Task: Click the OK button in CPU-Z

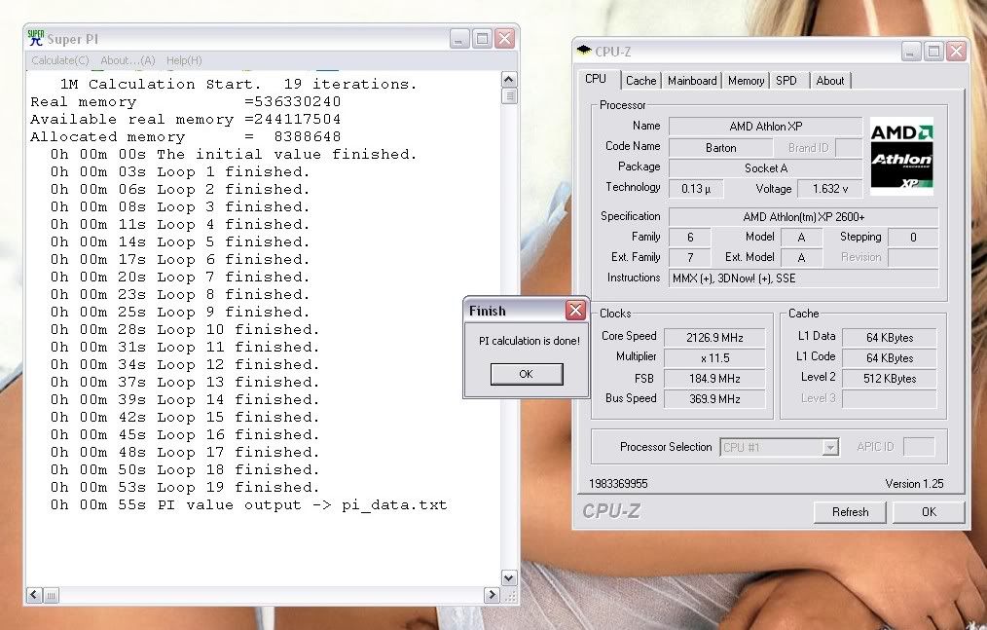Action: [929, 512]
